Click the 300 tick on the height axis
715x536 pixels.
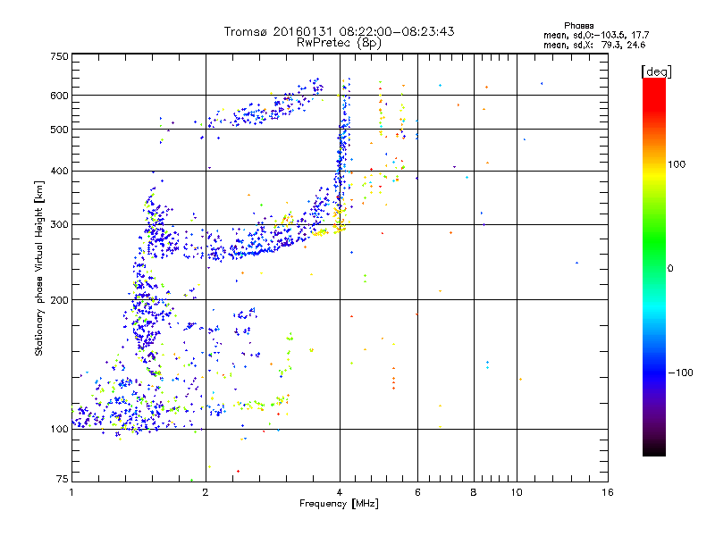[59, 224]
